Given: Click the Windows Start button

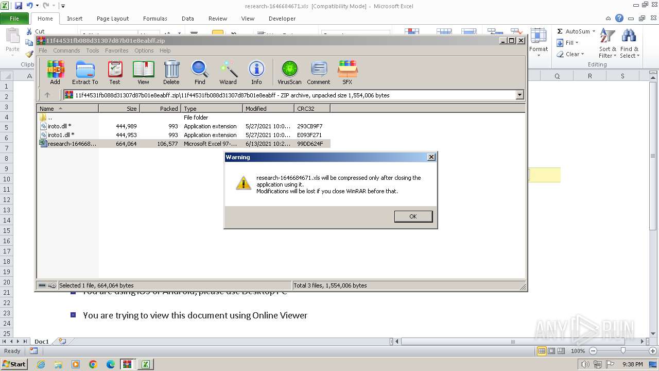Looking at the screenshot, I should 14,364.
